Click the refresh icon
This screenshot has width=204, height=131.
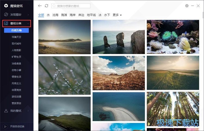[47, 6]
